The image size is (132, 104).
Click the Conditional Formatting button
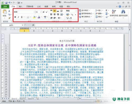coord(84,10)
